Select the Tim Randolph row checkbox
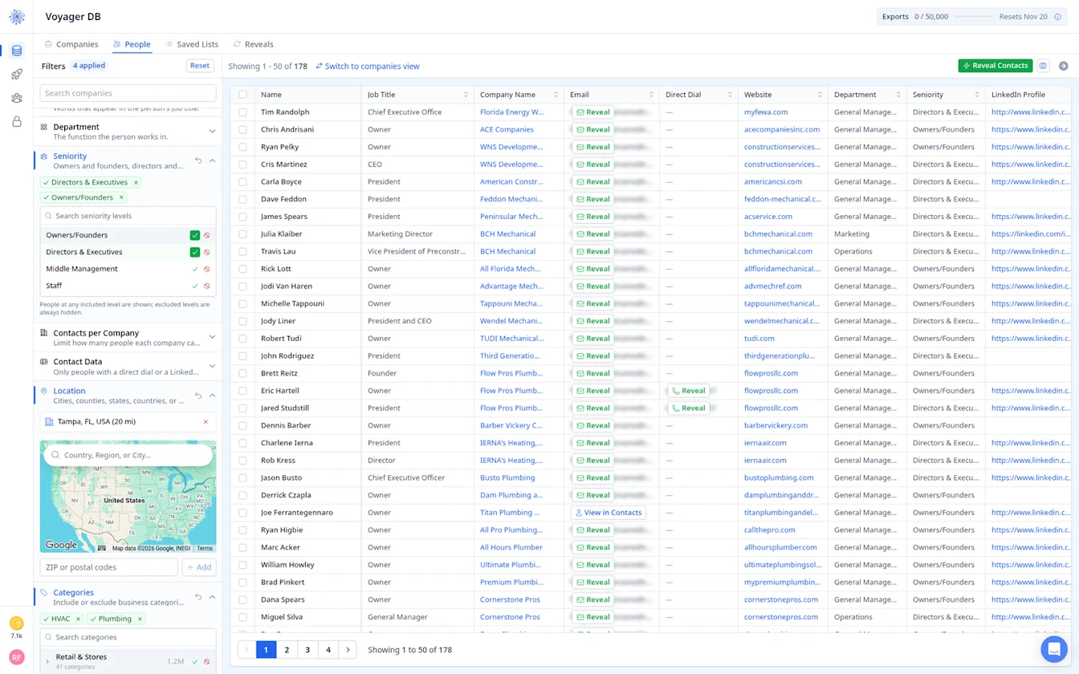The image size is (1079, 674). [x=242, y=112]
